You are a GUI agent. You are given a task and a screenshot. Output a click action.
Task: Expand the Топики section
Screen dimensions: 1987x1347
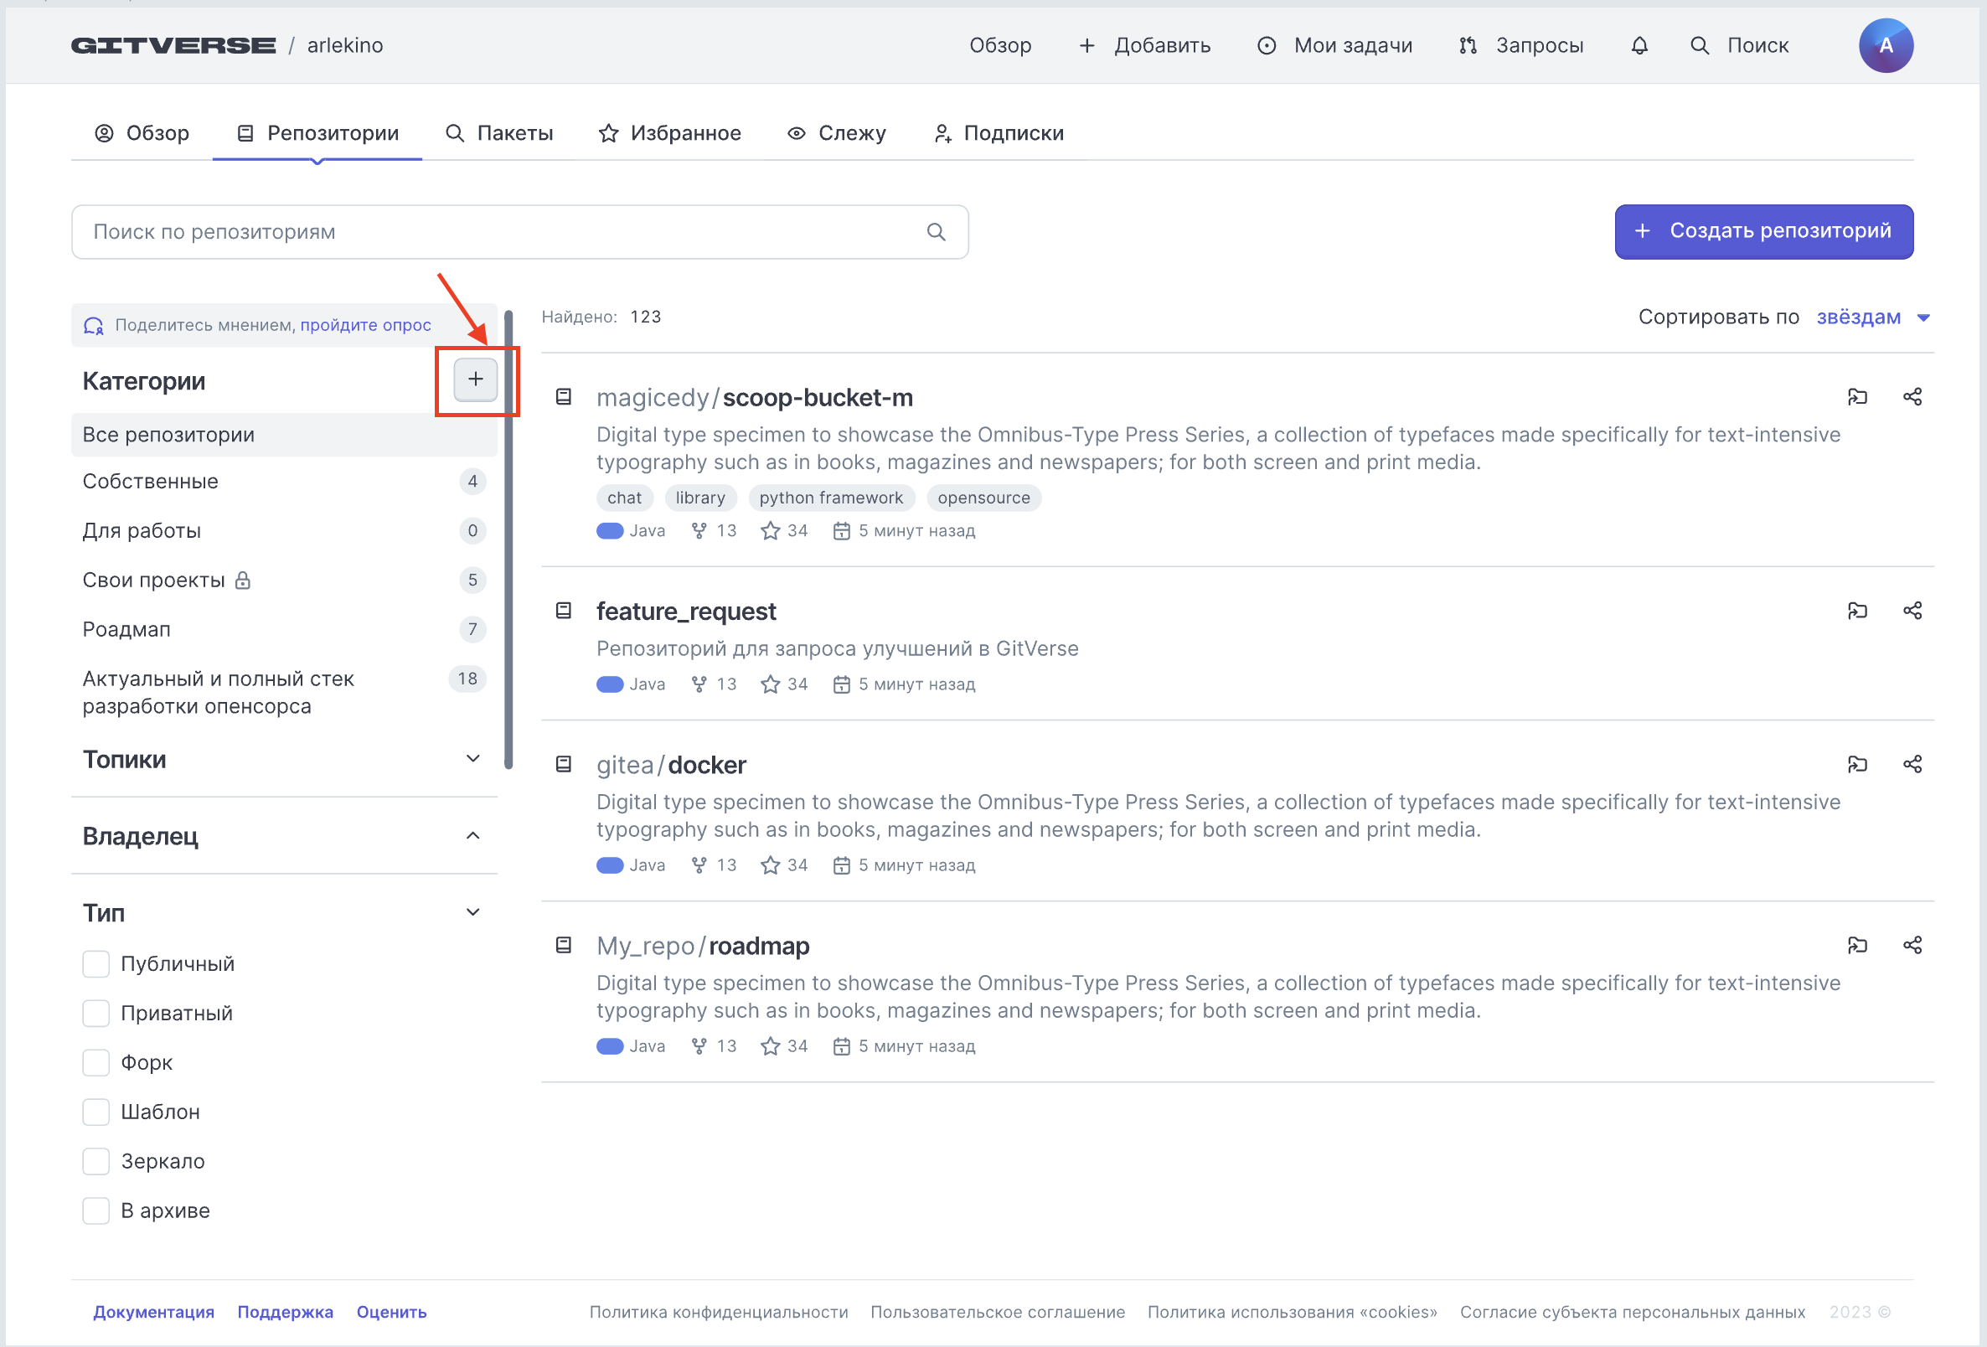coord(472,760)
